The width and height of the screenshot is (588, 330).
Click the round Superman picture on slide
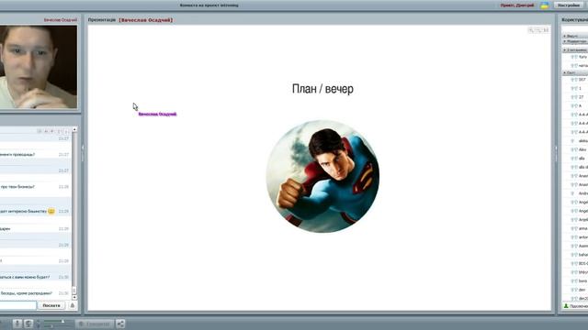click(322, 176)
